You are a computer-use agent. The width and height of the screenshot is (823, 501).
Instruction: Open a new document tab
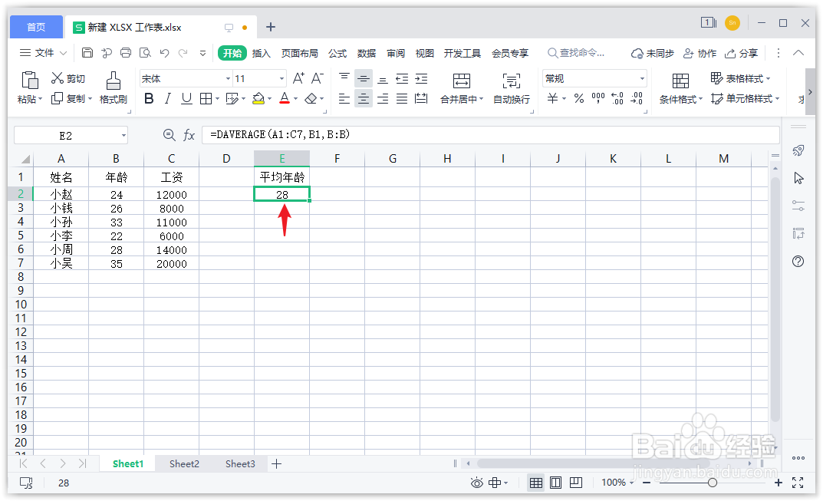pos(271,27)
